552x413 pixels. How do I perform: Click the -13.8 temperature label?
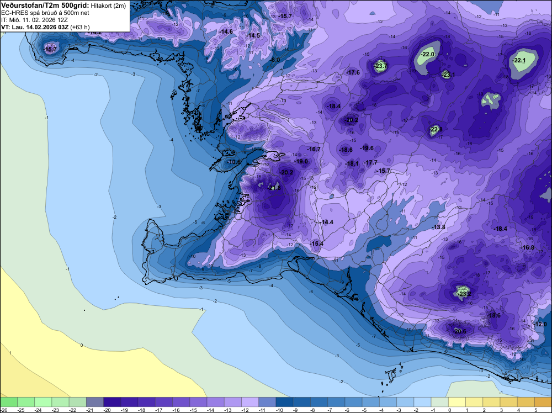point(439,227)
